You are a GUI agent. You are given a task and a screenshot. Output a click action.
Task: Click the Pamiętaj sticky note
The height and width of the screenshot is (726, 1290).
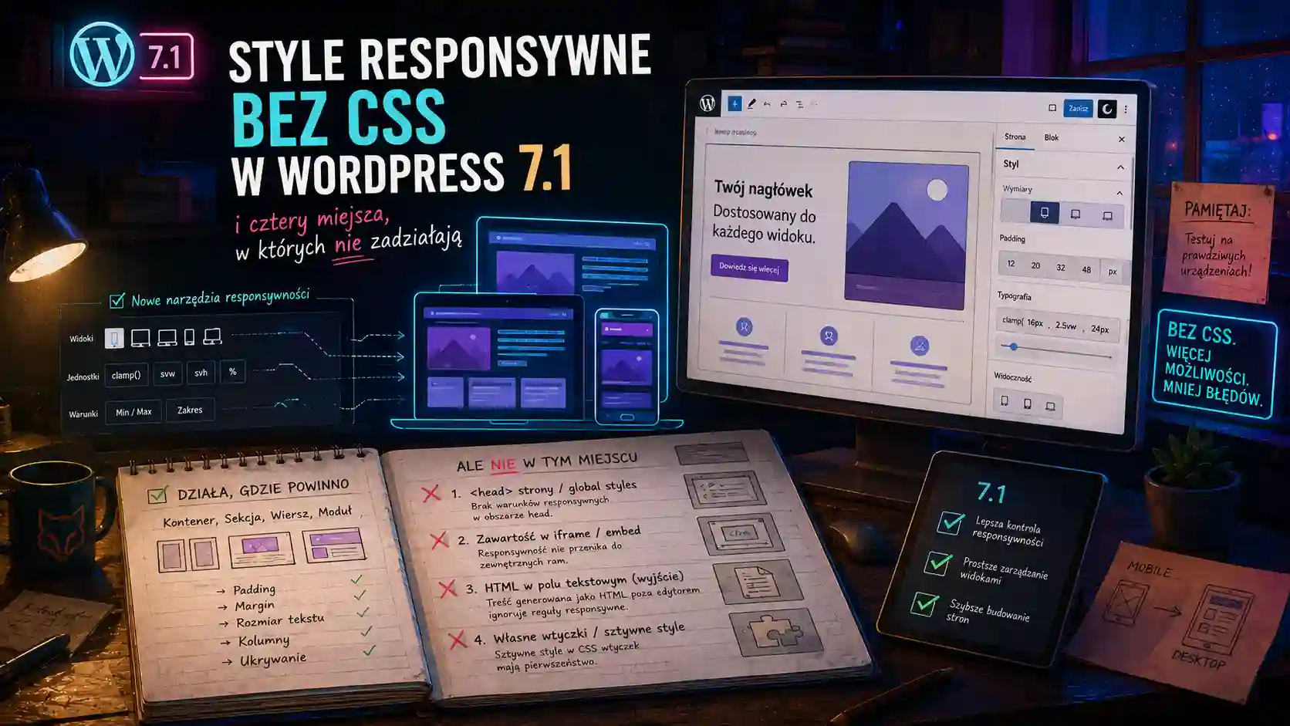pyautogui.click(x=1217, y=242)
